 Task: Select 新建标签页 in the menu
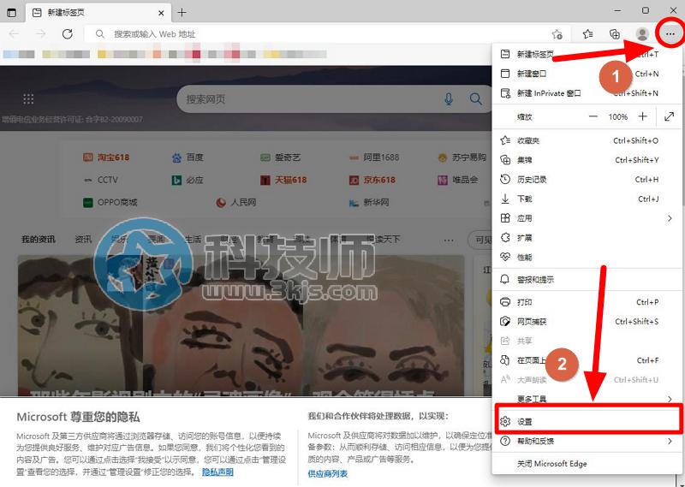(x=587, y=54)
